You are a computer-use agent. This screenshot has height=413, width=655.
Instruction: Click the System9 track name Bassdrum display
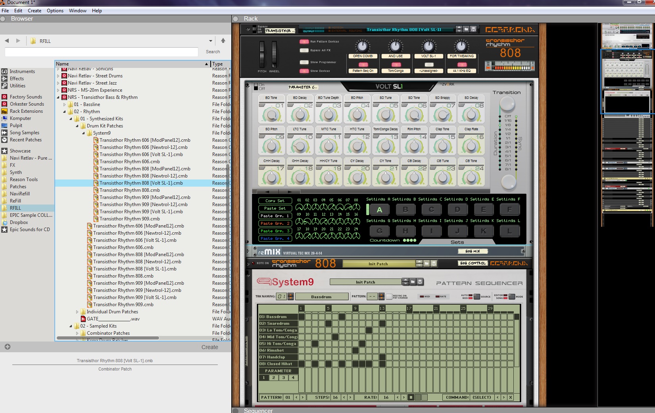tap(321, 297)
